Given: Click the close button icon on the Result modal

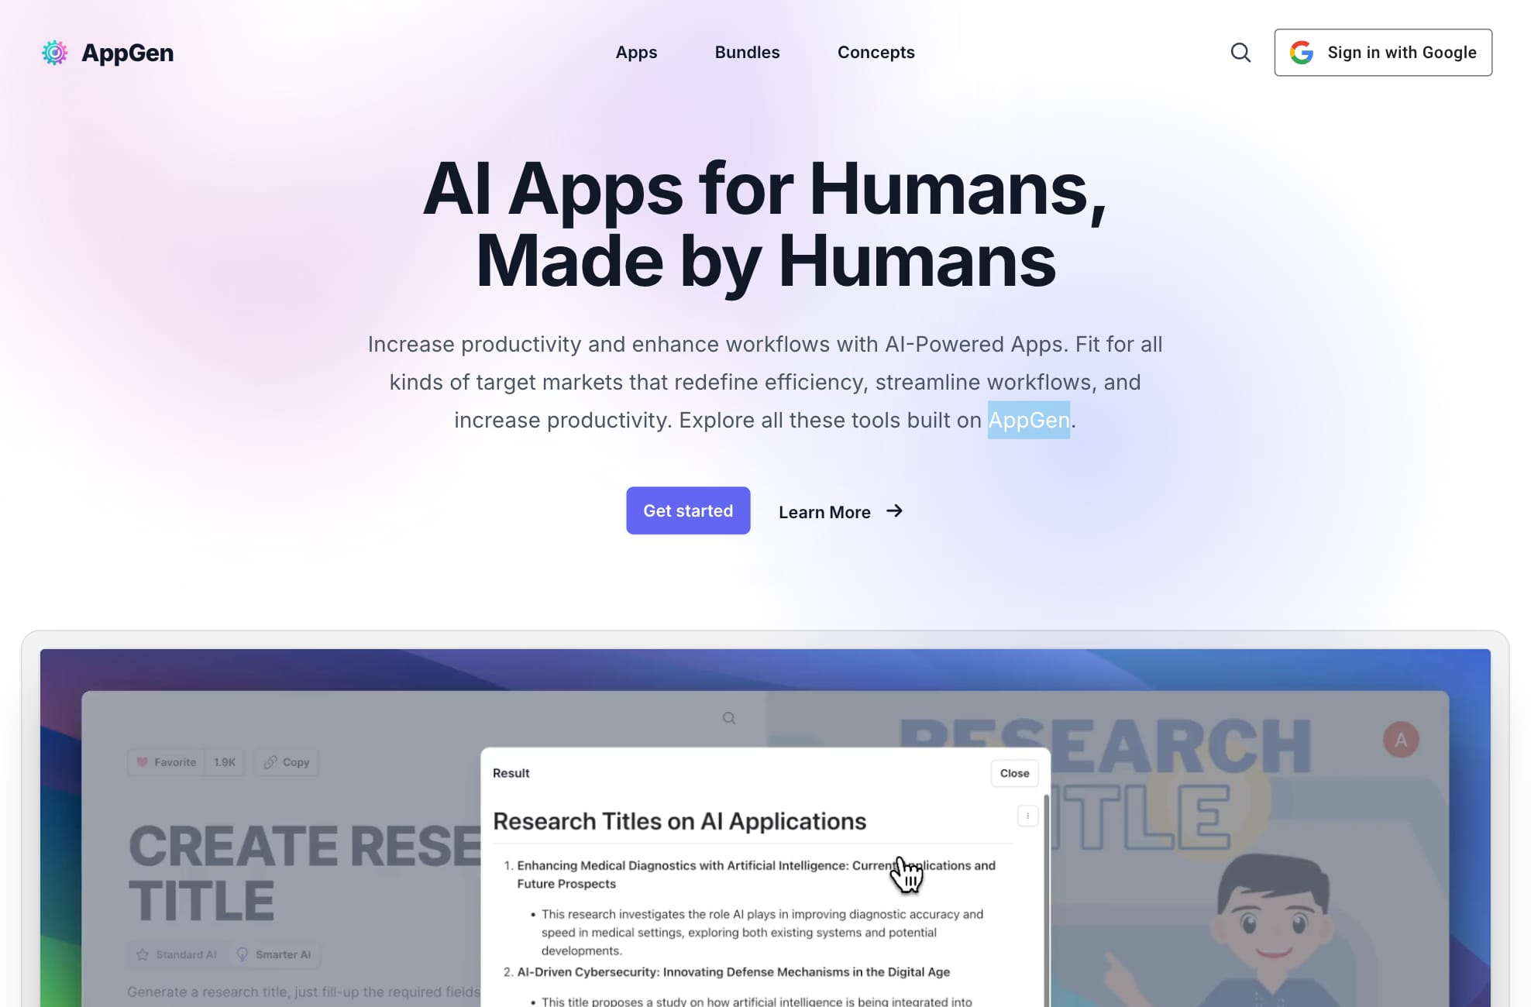Looking at the screenshot, I should pyautogui.click(x=1013, y=772).
